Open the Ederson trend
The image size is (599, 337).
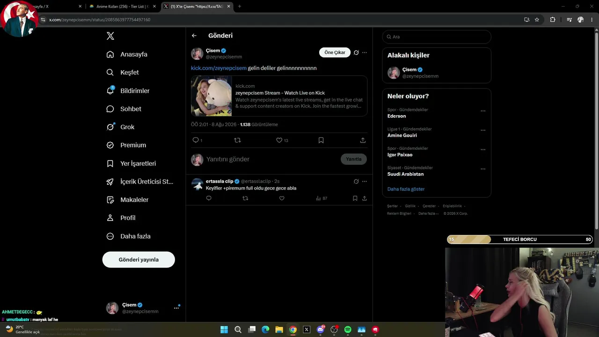397,116
